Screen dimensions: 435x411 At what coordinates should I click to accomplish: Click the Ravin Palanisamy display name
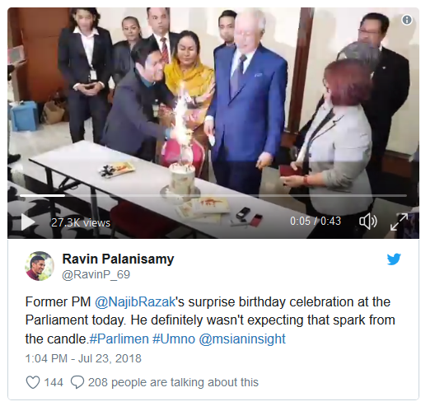click(118, 259)
